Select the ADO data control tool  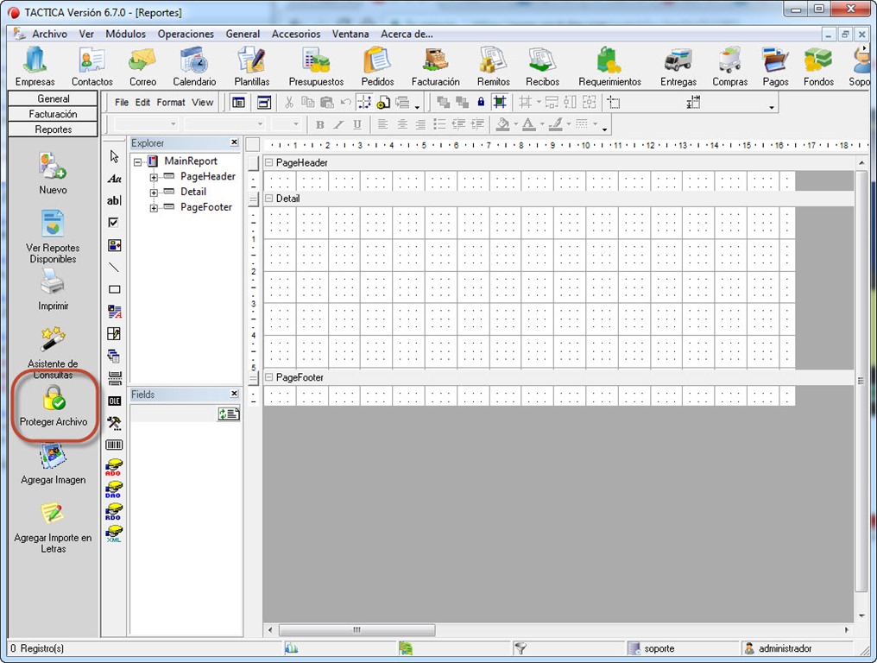tap(114, 467)
